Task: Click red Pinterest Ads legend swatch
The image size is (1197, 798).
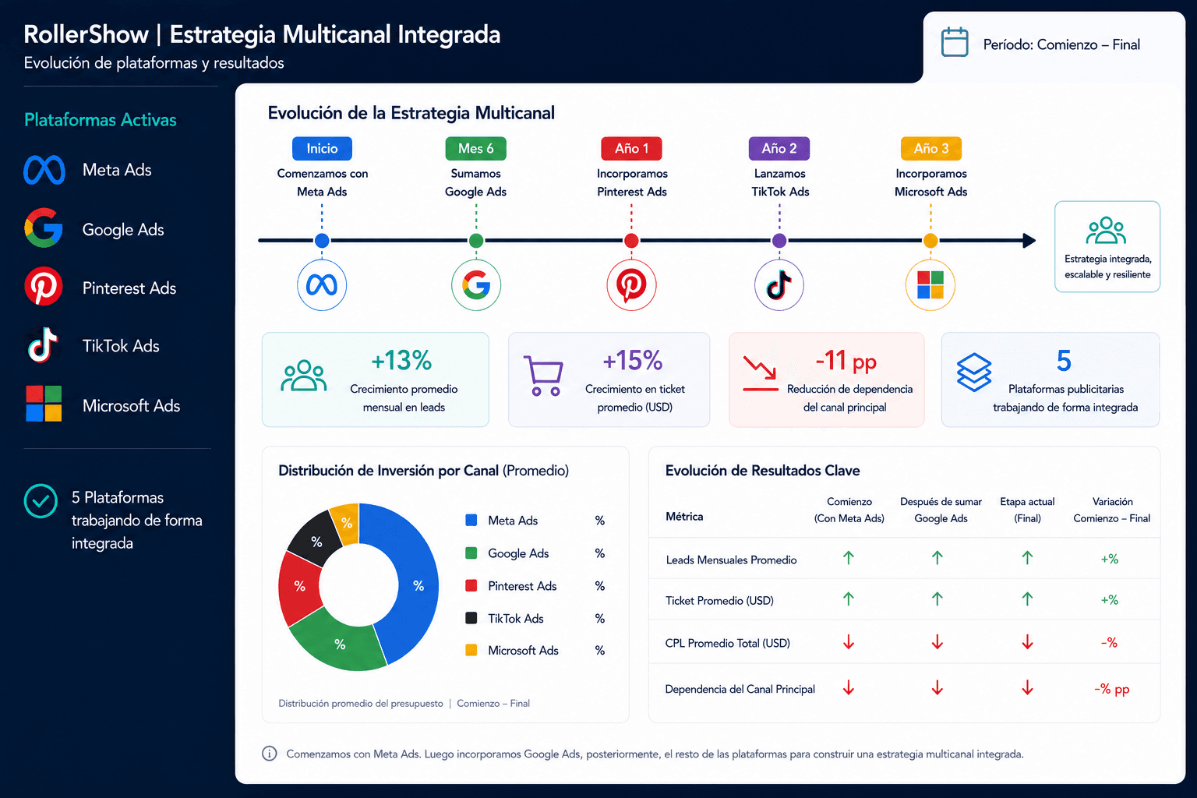Action: 471,585
